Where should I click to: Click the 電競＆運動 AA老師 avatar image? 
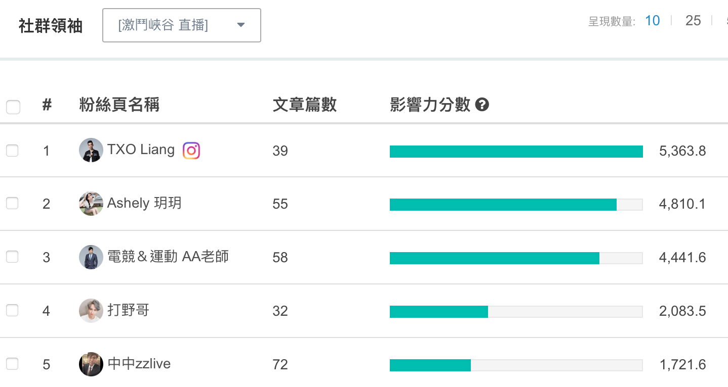click(x=91, y=257)
